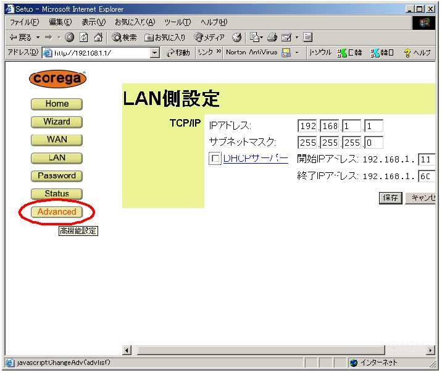The height and width of the screenshot is (373, 442).
Task: Follow the DHCPサーバー link
Action: 256,158
